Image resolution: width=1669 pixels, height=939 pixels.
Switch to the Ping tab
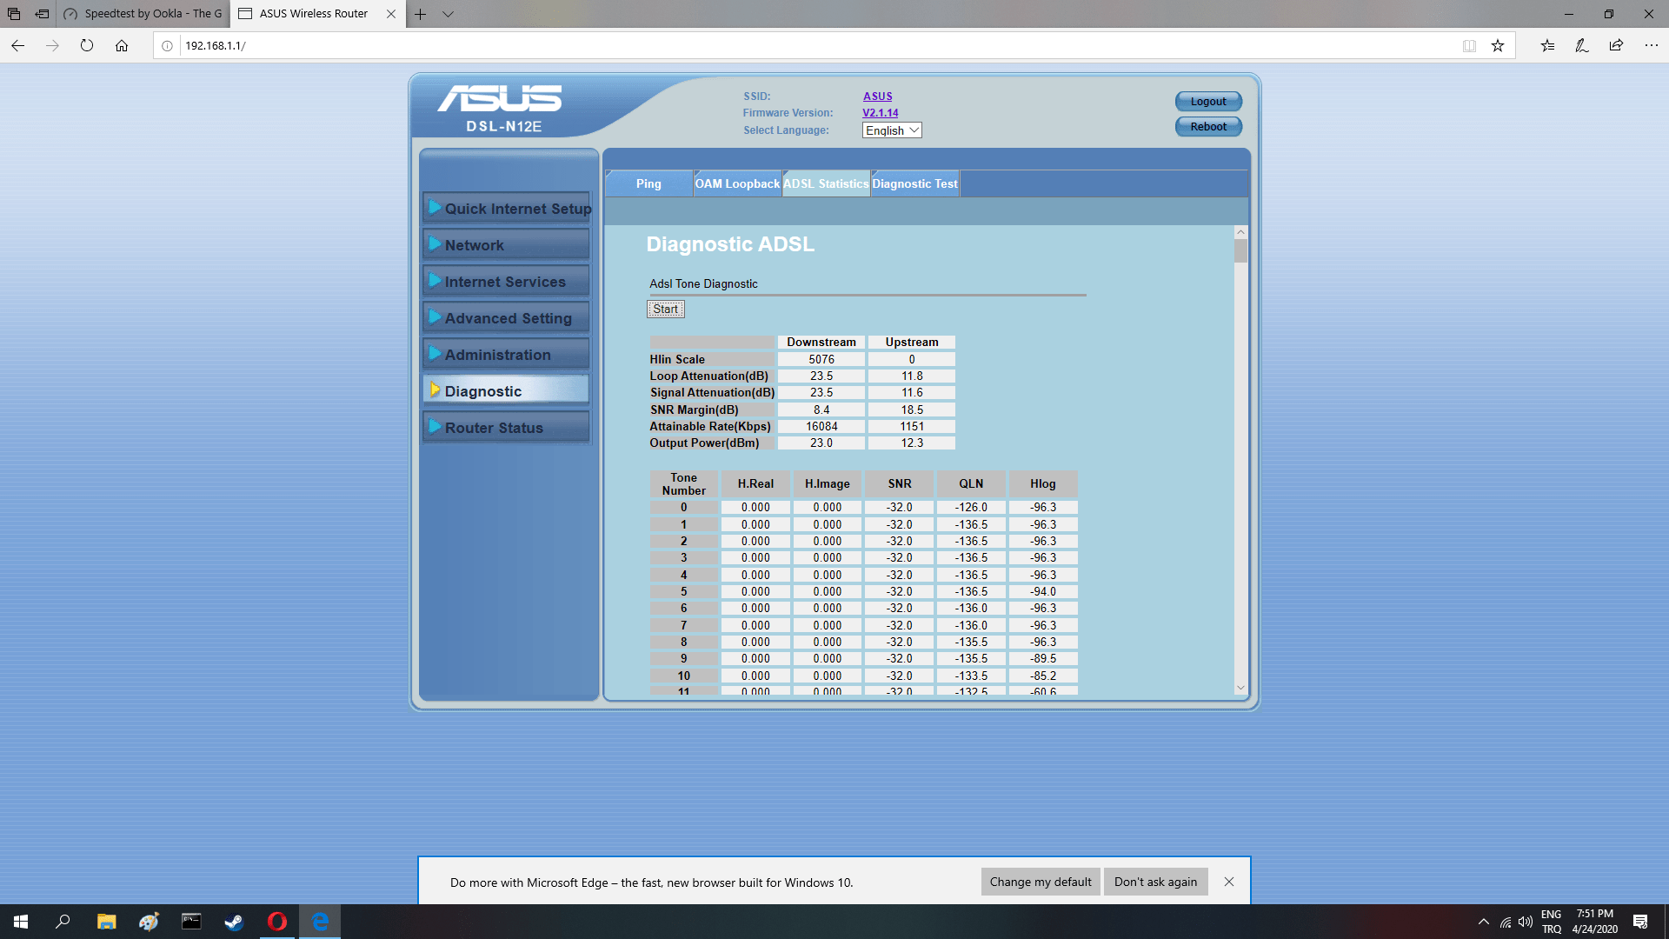(648, 183)
